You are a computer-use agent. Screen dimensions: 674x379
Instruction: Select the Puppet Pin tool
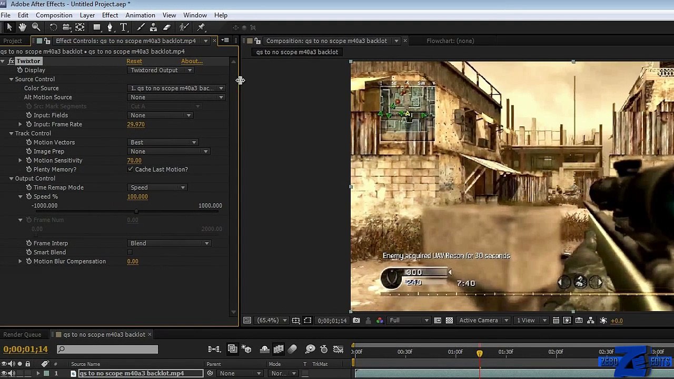pos(201,27)
